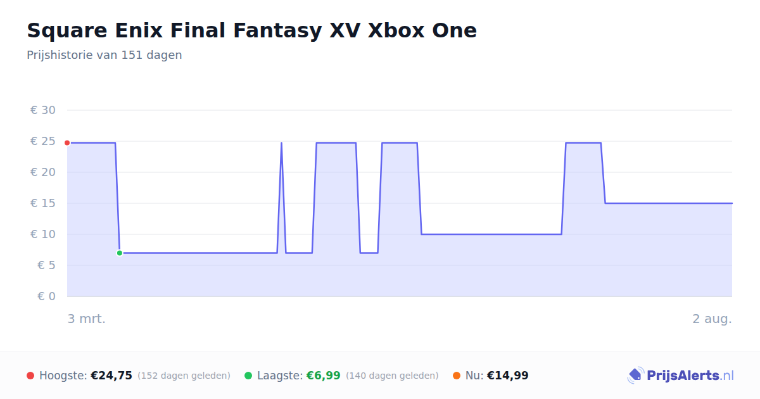Screen dimensions: 760x399
Task: Click the 140 dagen geleden note
Action: [392, 376]
